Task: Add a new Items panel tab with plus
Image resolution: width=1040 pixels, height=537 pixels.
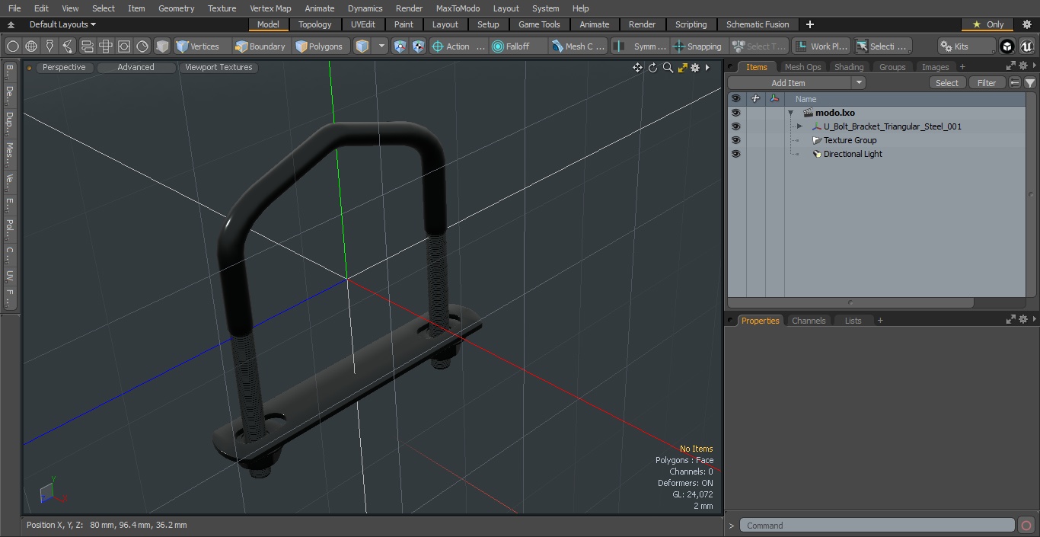Action: click(x=962, y=67)
